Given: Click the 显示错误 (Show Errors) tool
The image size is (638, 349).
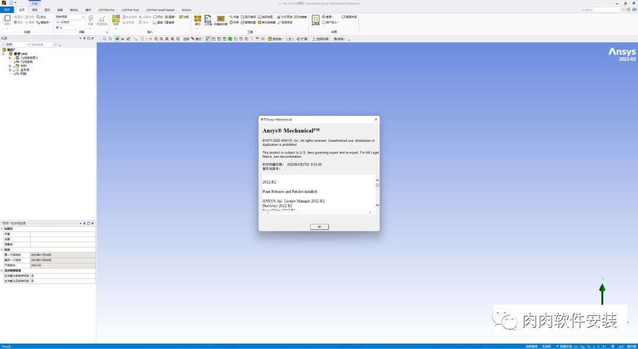Looking at the screenshot, I should coord(248,17).
